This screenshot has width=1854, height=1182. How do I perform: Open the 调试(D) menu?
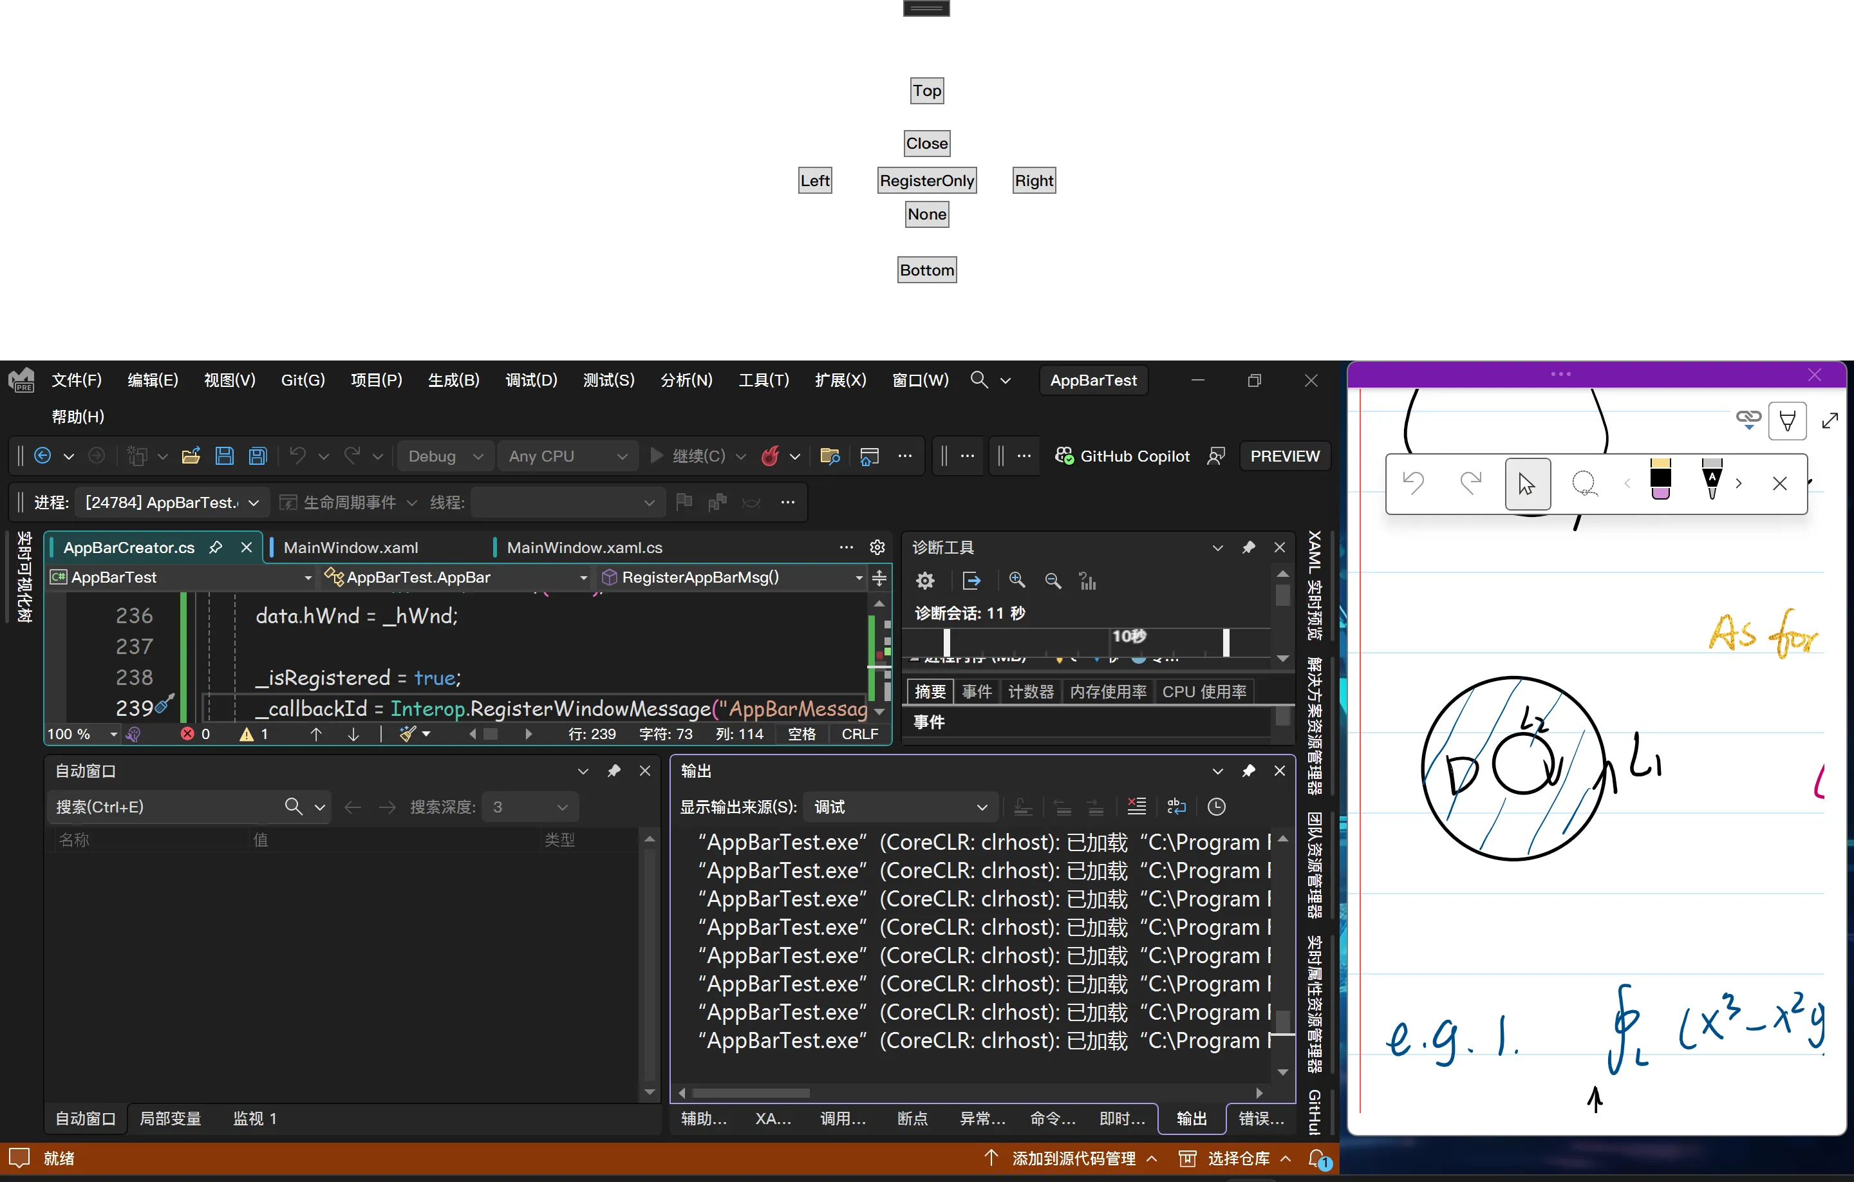(530, 380)
